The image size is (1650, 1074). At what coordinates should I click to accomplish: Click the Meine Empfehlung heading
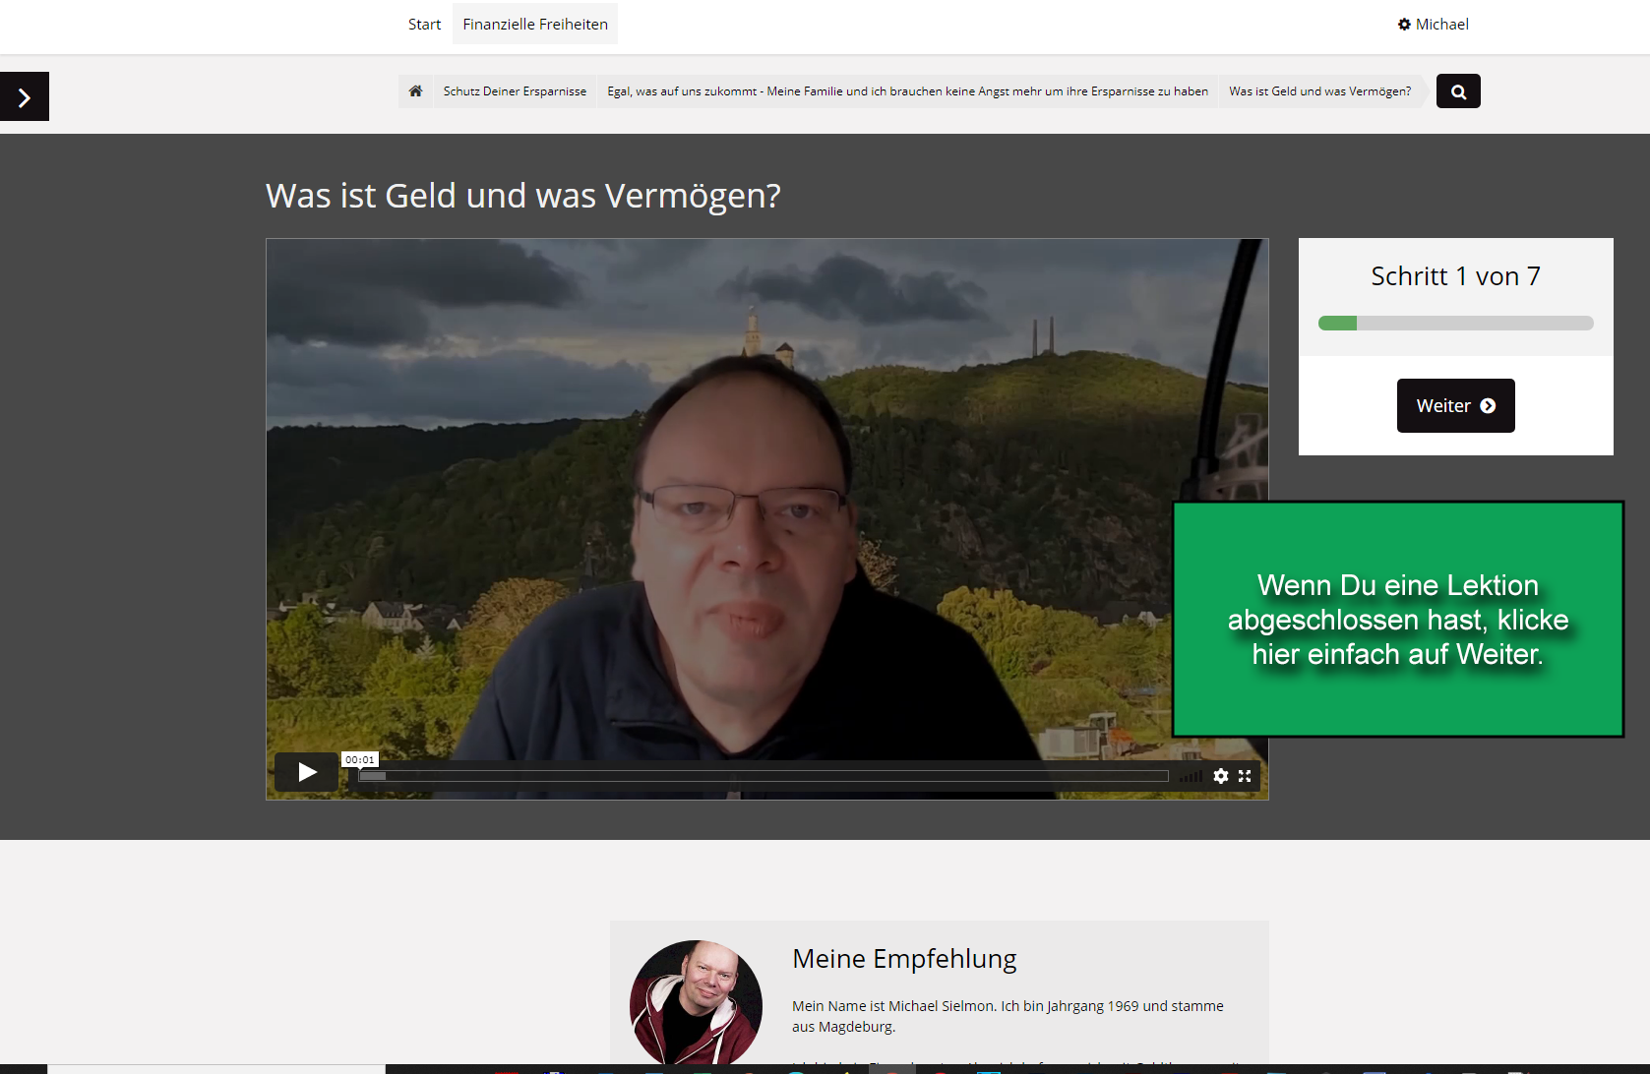click(x=904, y=959)
